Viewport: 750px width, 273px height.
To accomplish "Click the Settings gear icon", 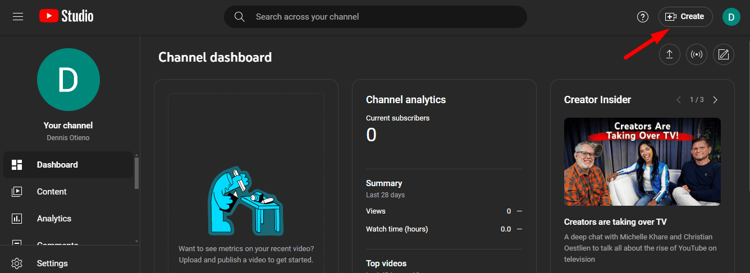I will click(17, 263).
